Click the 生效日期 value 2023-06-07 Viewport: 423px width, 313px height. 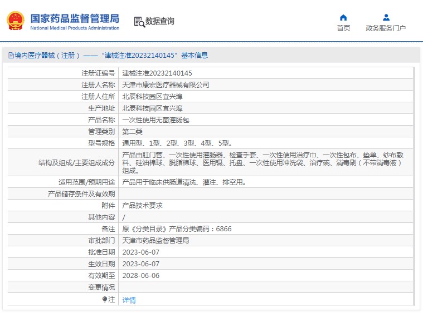click(141, 264)
